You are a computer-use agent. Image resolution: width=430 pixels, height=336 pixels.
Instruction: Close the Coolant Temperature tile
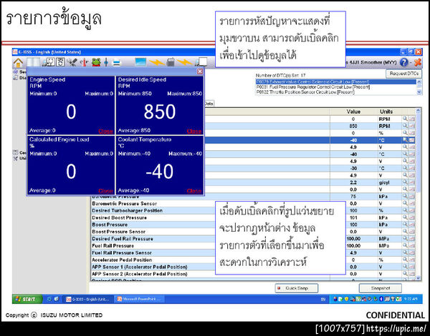click(x=194, y=191)
